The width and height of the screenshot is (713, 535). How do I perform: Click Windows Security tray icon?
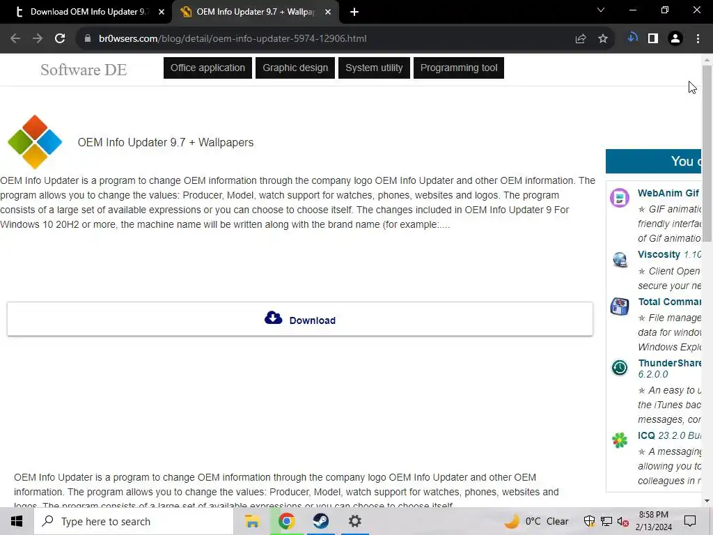(x=589, y=521)
